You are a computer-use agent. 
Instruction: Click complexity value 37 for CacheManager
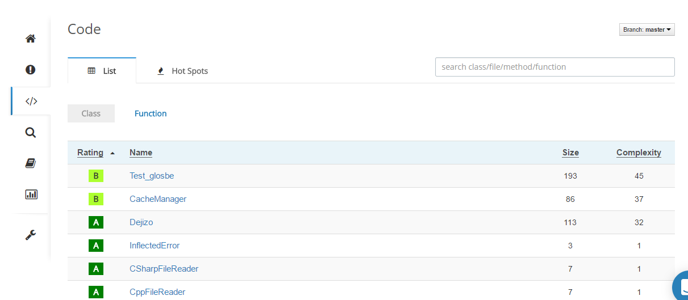pyautogui.click(x=639, y=199)
